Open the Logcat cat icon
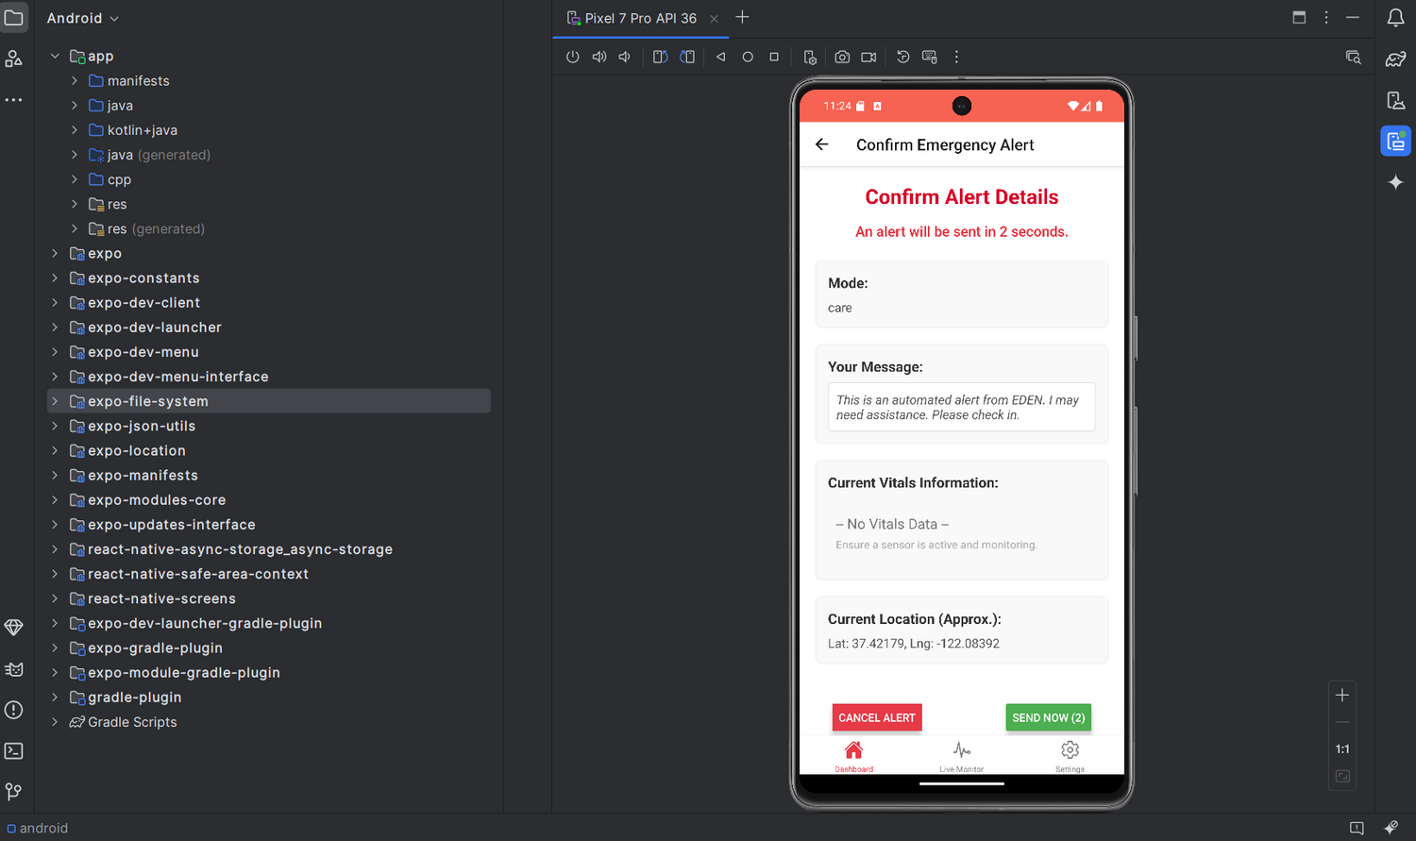 pos(14,669)
